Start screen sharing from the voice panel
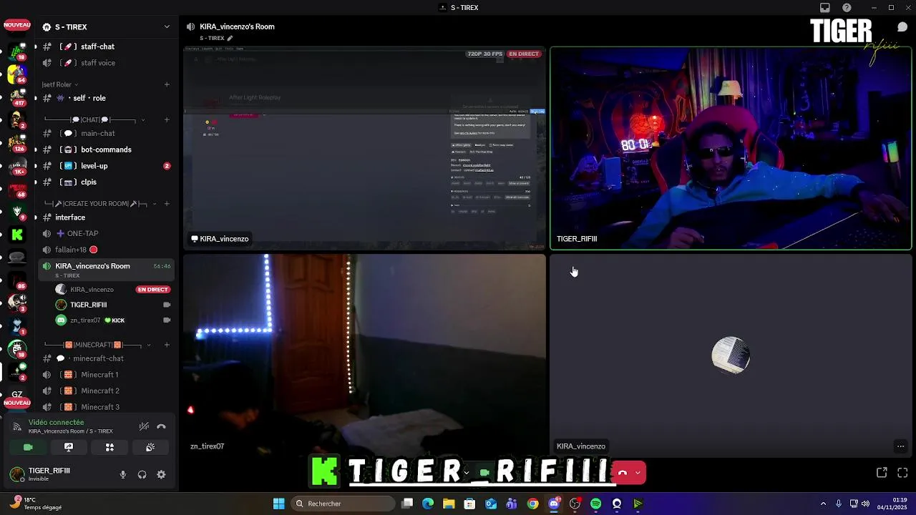This screenshot has height=515, width=916. [x=69, y=447]
